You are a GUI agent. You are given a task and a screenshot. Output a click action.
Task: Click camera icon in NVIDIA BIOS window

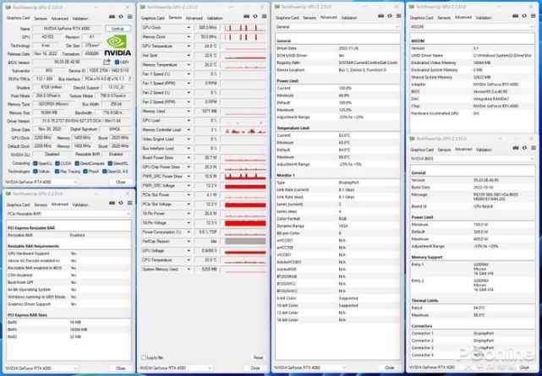click(516, 148)
